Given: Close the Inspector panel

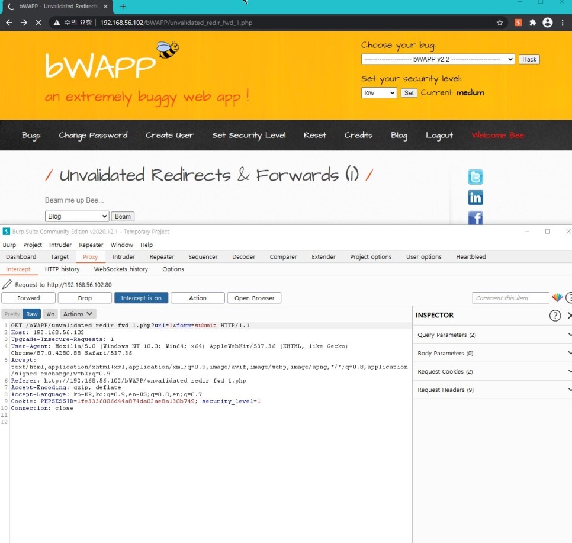Looking at the screenshot, I should 570,315.
